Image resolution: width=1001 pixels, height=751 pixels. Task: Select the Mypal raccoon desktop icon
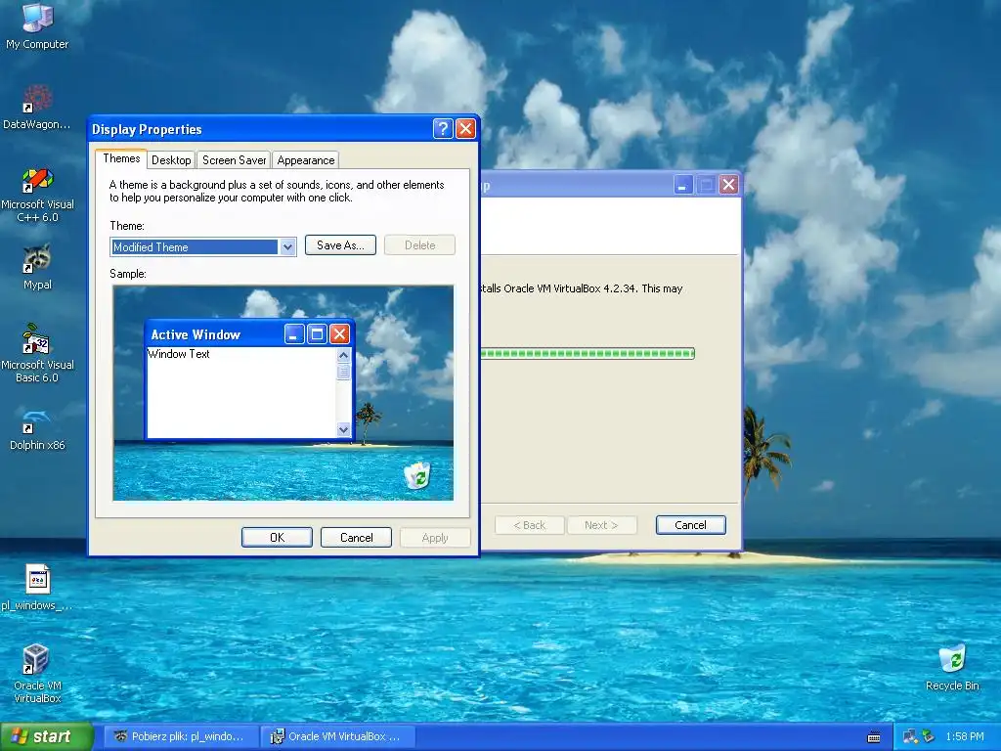pos(37,267)
